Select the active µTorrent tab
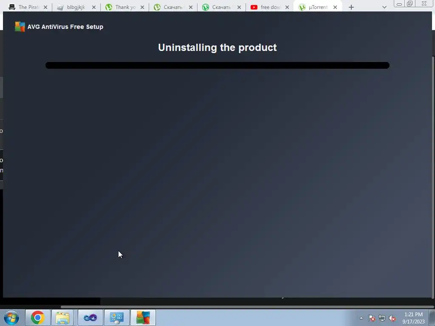 318,7
